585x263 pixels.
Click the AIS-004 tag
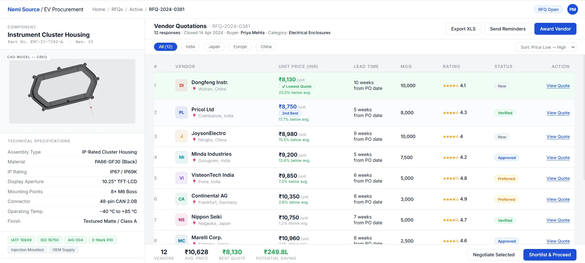point(75,240)
